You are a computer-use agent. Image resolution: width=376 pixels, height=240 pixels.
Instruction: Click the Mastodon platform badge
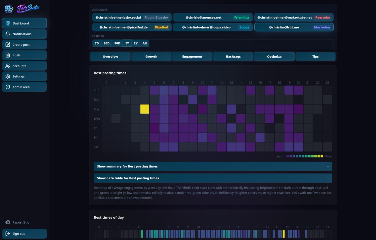point(322,27)
